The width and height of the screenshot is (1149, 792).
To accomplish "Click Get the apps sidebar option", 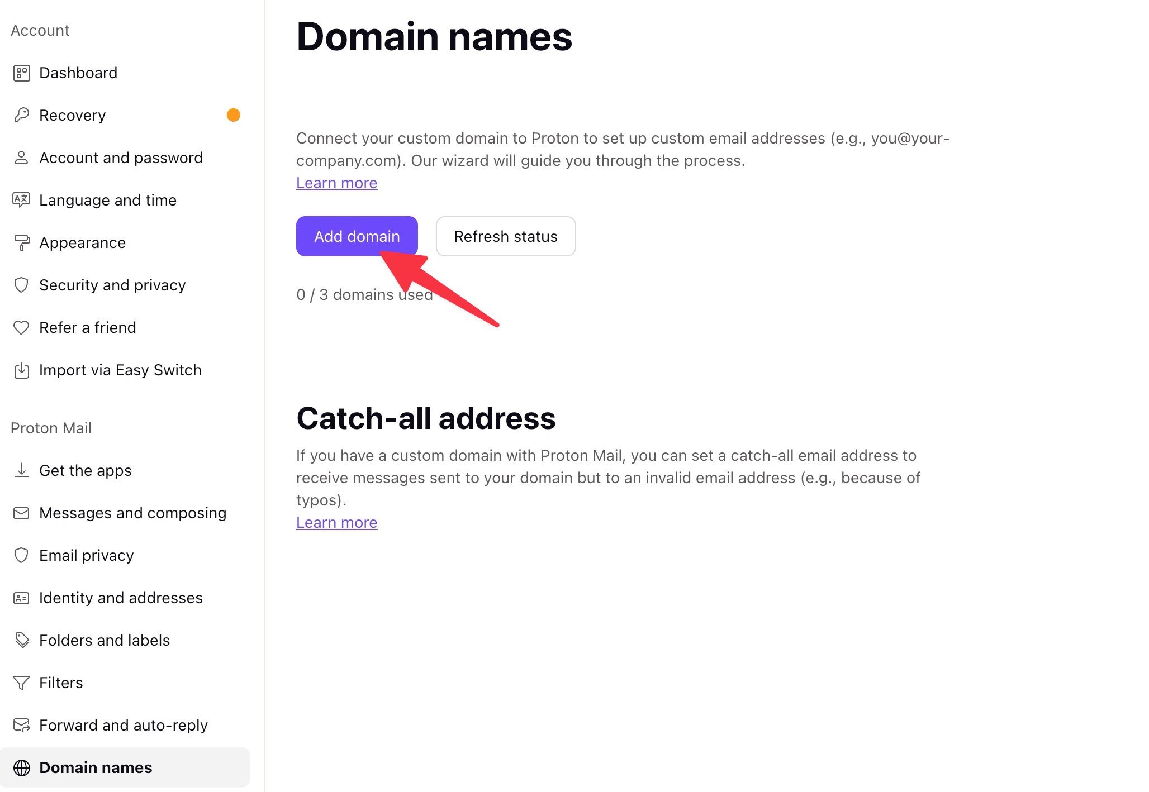I will (x=85, y=470).
